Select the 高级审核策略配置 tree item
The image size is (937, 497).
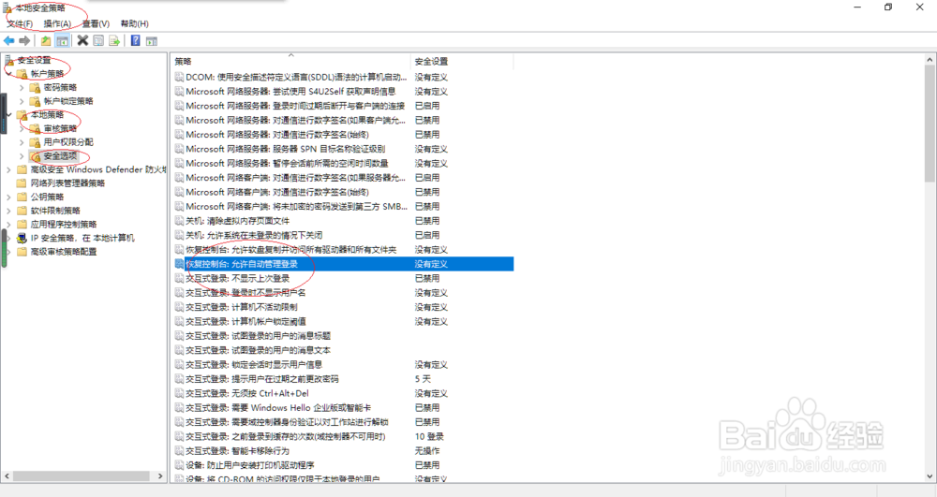64,252
